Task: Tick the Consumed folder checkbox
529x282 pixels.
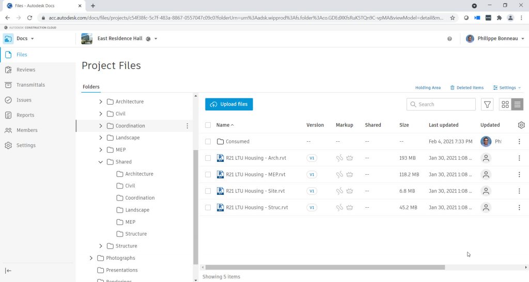Action: (208, 141)
